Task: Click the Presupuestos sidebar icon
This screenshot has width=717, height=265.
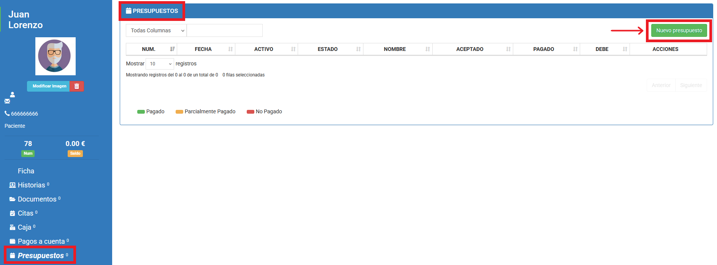Action: [13, 255]
